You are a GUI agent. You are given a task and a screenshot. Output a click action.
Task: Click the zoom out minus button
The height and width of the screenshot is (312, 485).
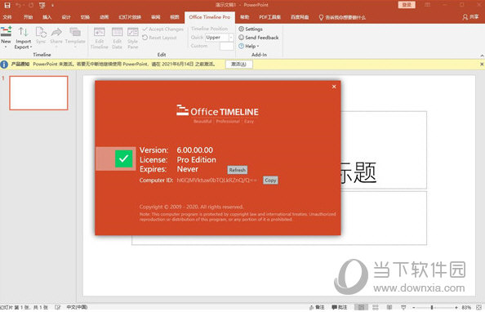click(414, 307)
